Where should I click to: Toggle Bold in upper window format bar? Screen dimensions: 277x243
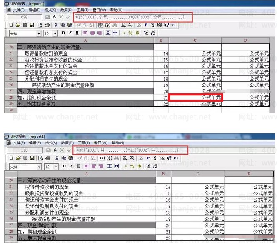[x=63, y=33]
